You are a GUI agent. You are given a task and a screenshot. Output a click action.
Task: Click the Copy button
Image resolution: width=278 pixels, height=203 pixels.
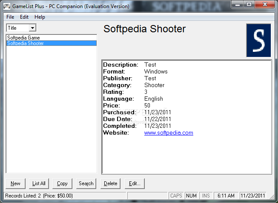(62, 183)
